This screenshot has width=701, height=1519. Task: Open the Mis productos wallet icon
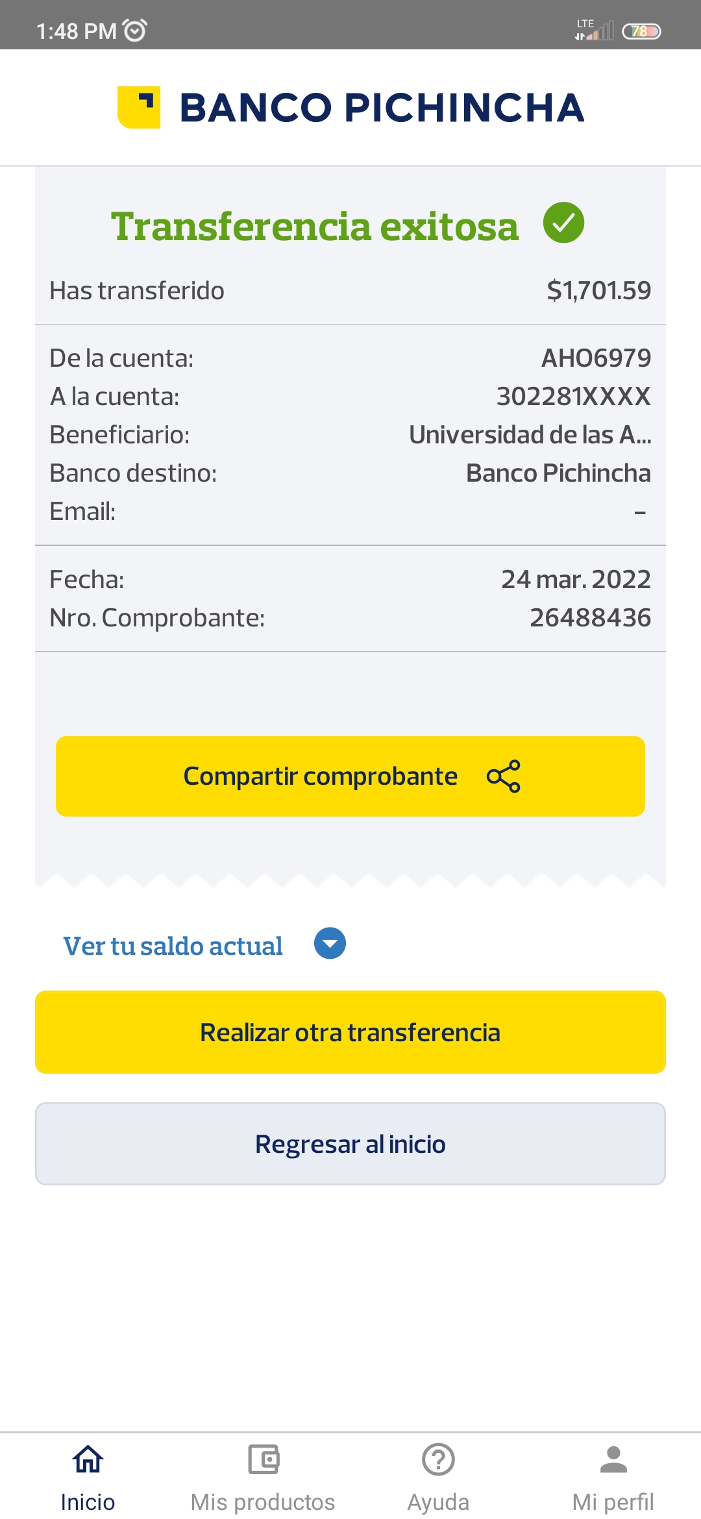(x=263, y=1460)
